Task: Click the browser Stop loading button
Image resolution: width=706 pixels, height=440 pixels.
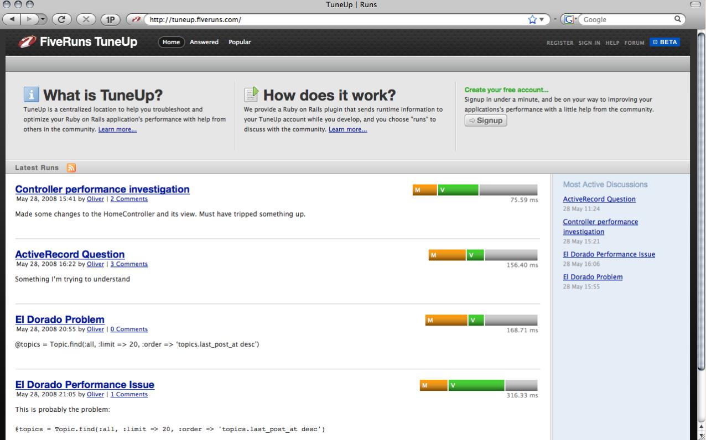Action: coord(86,19)
